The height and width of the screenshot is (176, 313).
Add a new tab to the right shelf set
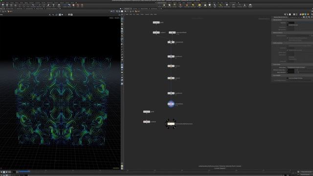click(x=238, y=2)
